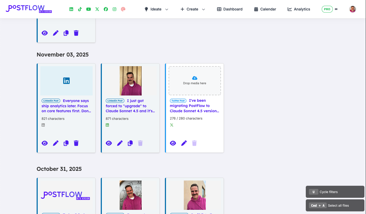Expand the profile avatar menu
366x214 pixels.
click(x=352, y=9)
